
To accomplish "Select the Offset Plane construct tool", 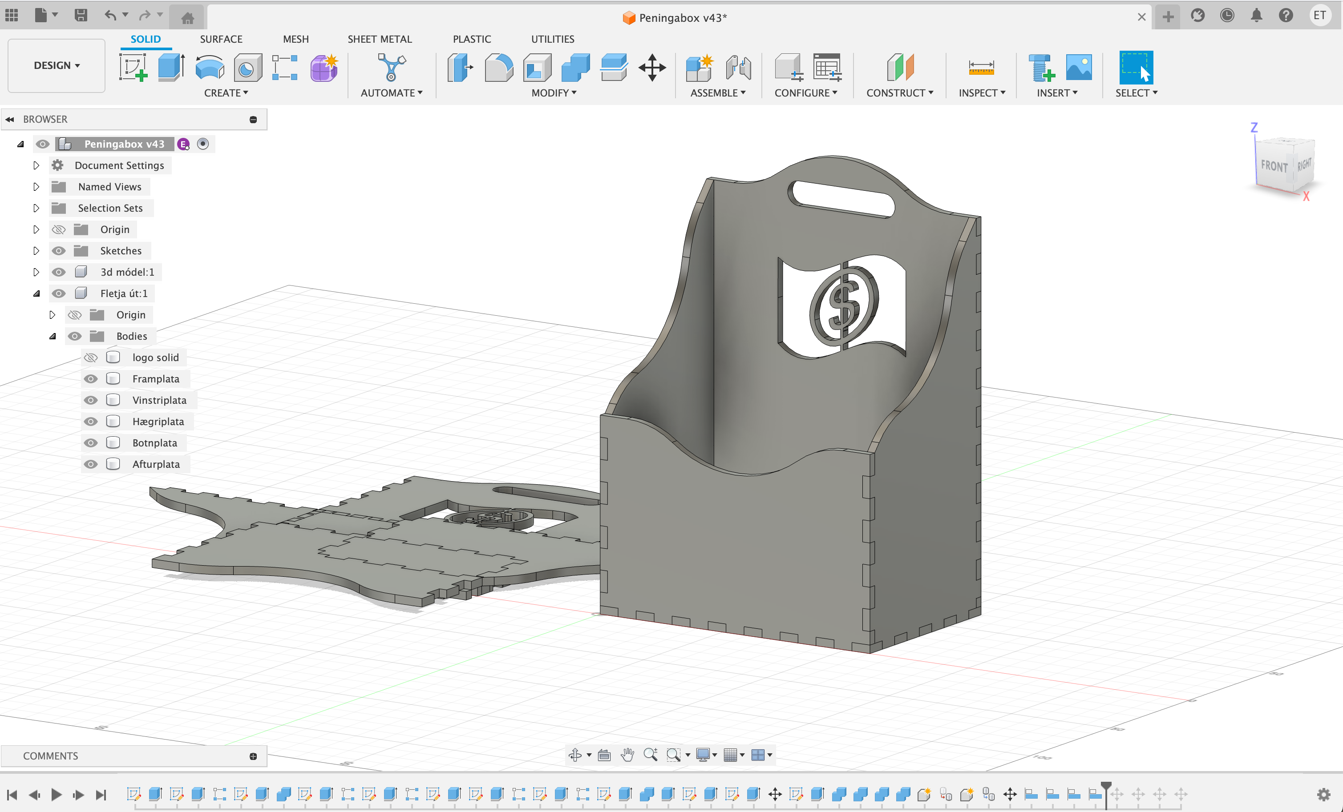I will (900, 68).
